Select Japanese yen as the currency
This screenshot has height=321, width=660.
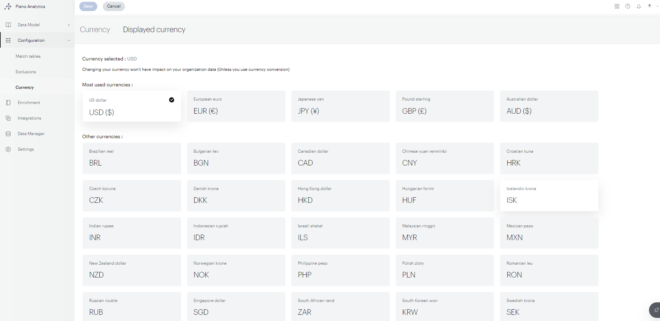click(x=340, y=106)
